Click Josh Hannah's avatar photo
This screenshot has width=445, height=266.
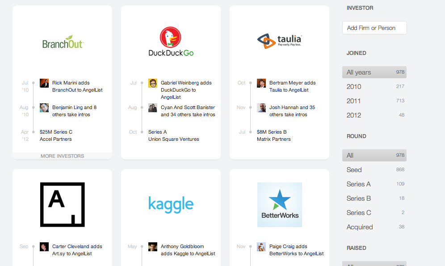tap(261, 108)
